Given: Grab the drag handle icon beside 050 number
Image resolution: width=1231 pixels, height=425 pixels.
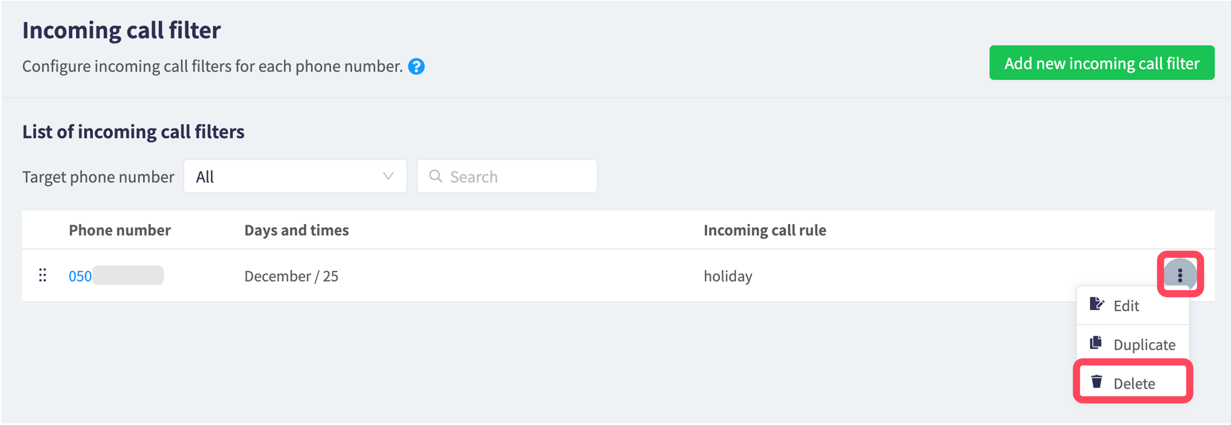Looking at the screenshot, I should (x=43, y=275).
